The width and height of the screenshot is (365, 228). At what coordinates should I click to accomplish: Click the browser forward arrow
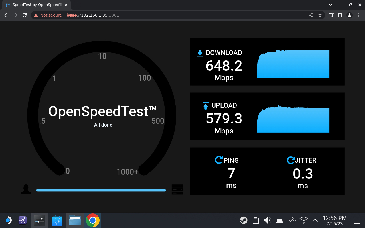pyautogui.click(x=15, y=15)
